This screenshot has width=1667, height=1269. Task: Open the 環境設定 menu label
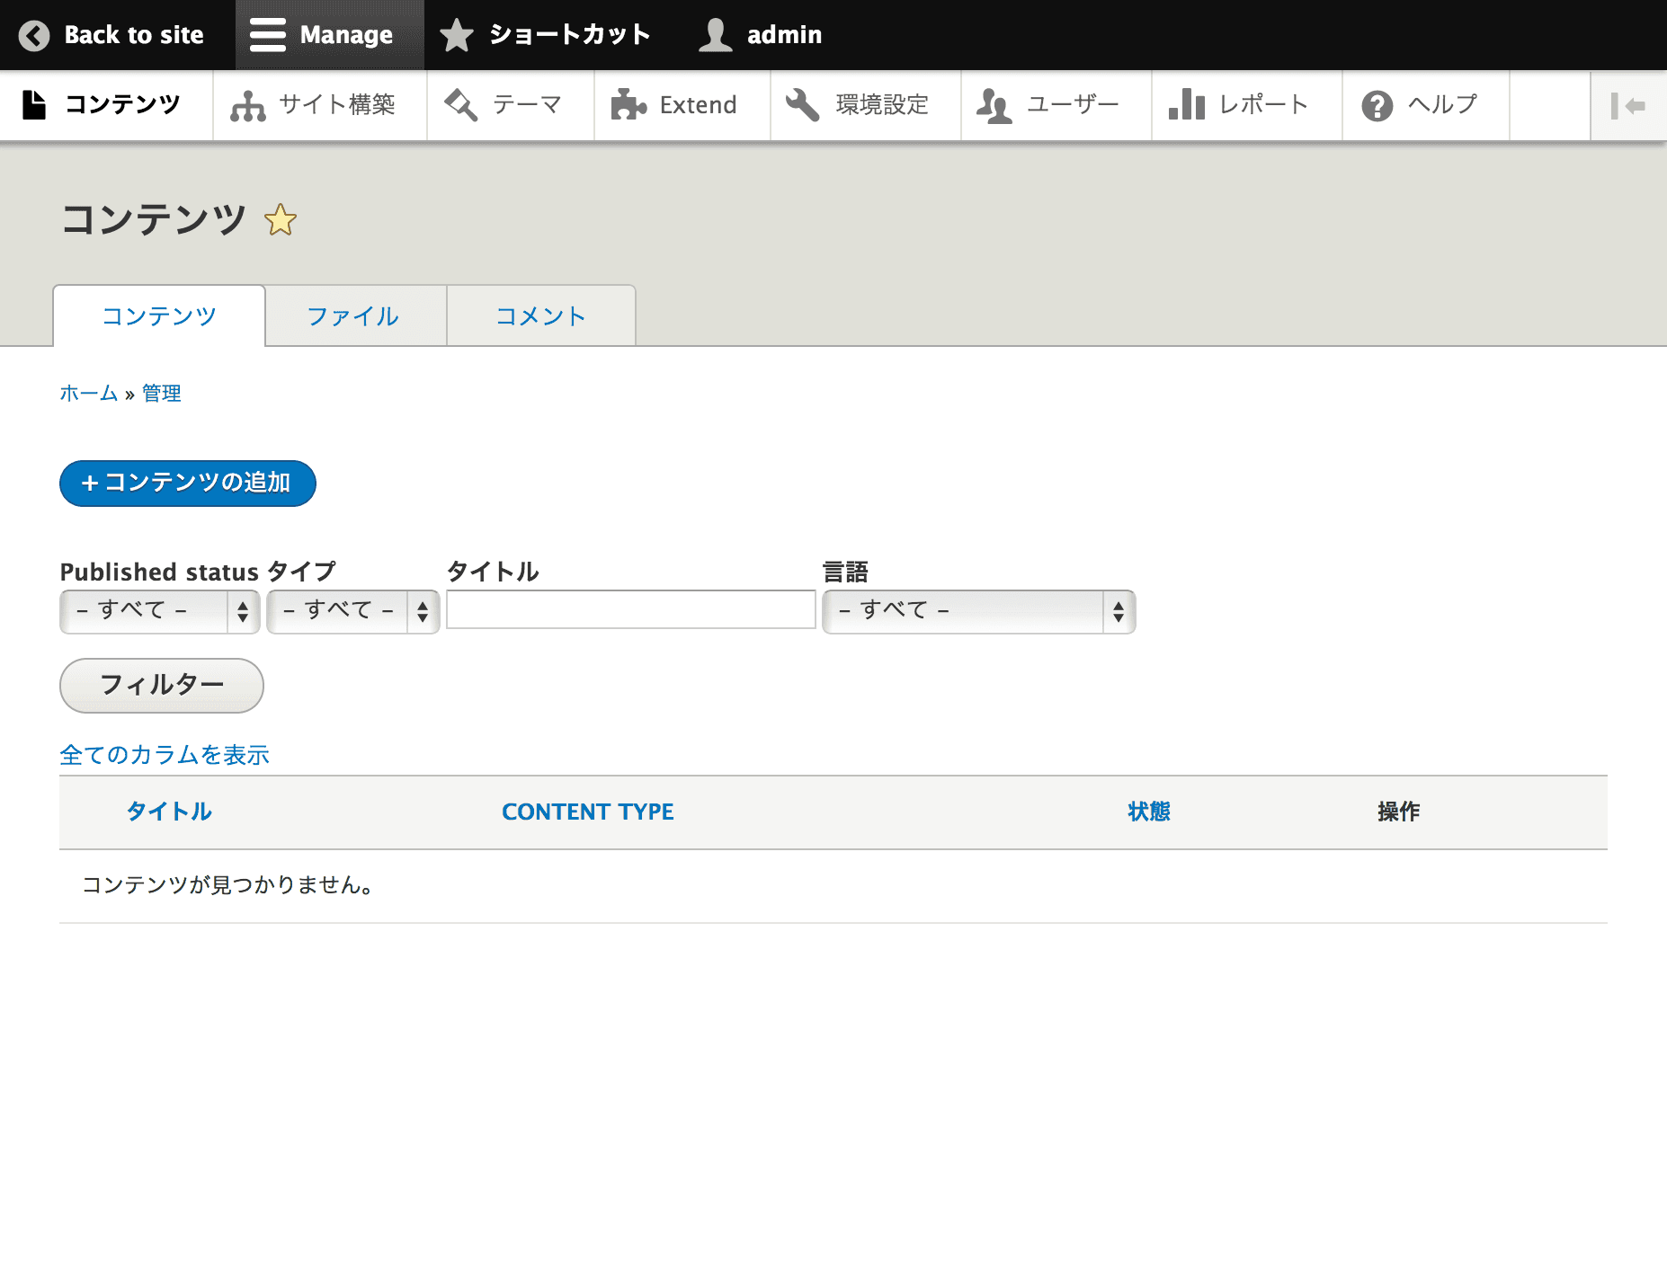pos(882,105)
